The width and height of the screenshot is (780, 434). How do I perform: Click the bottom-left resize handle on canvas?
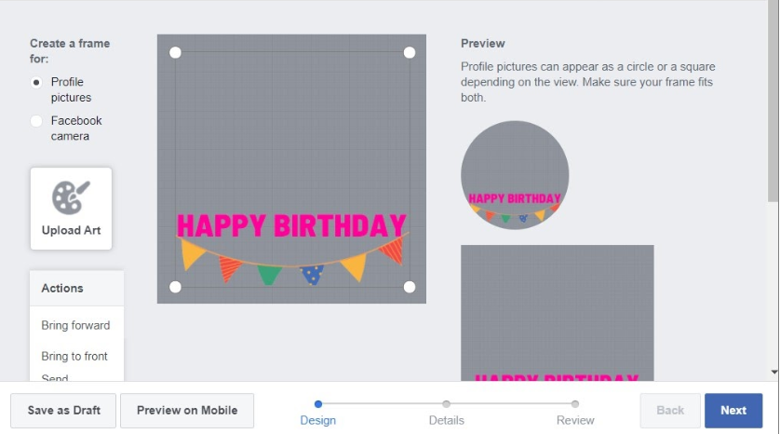[175, 287]
